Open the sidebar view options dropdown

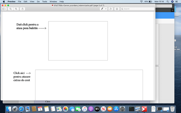click(4, 9)
